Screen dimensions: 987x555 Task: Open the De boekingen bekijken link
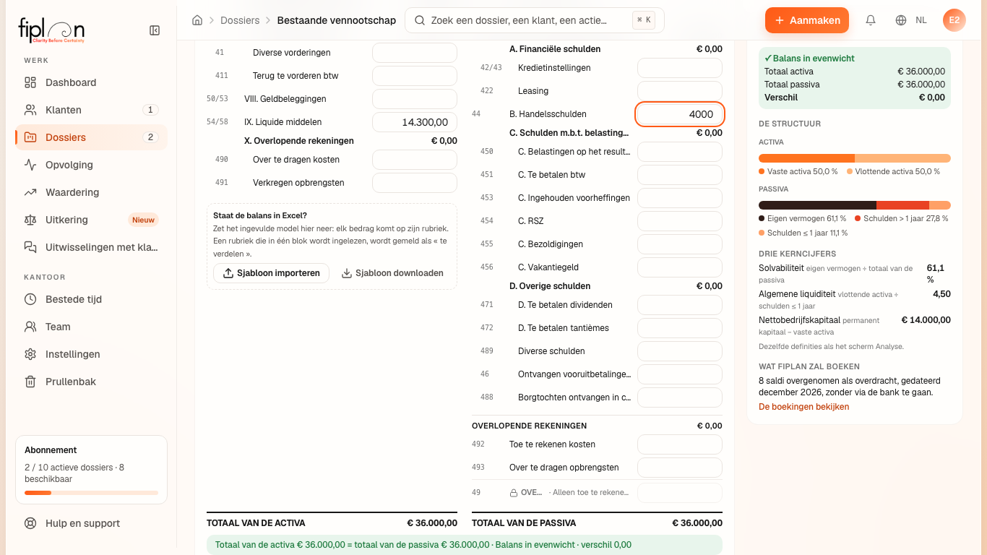[804, 407]
